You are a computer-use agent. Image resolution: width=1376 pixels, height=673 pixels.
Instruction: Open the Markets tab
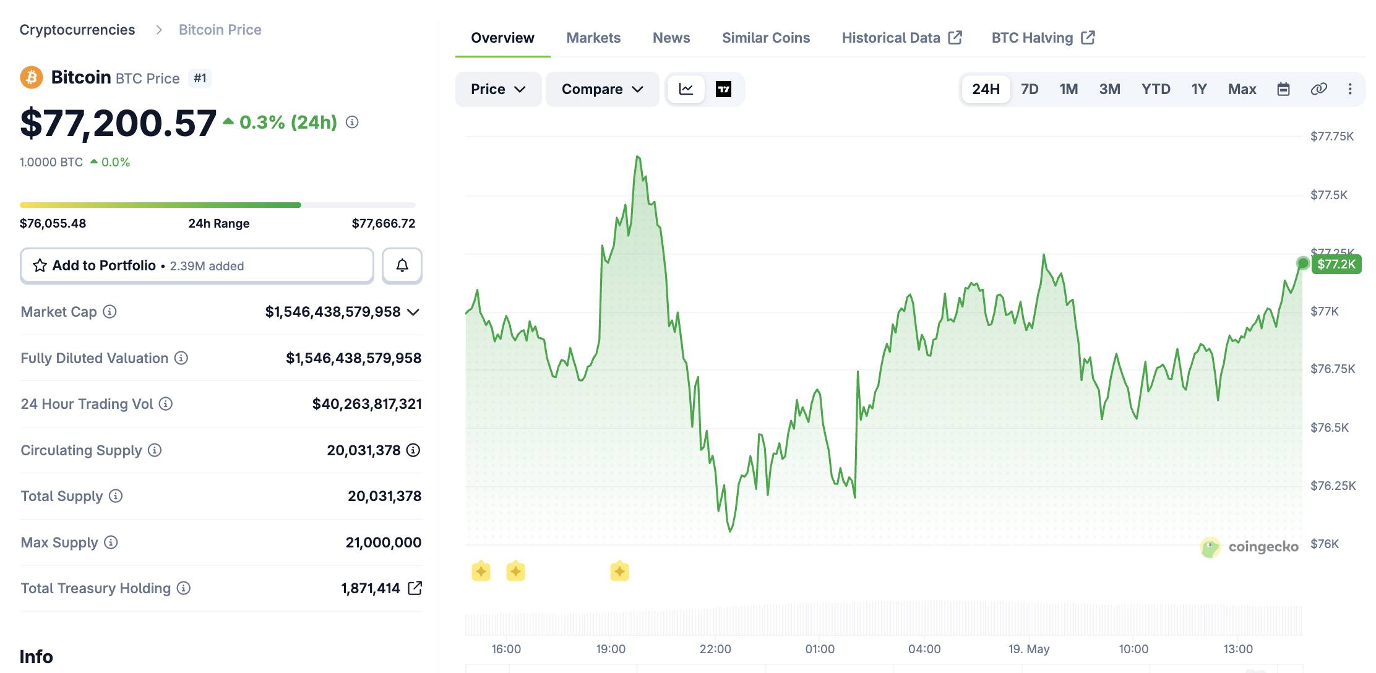tap(593, 38)
